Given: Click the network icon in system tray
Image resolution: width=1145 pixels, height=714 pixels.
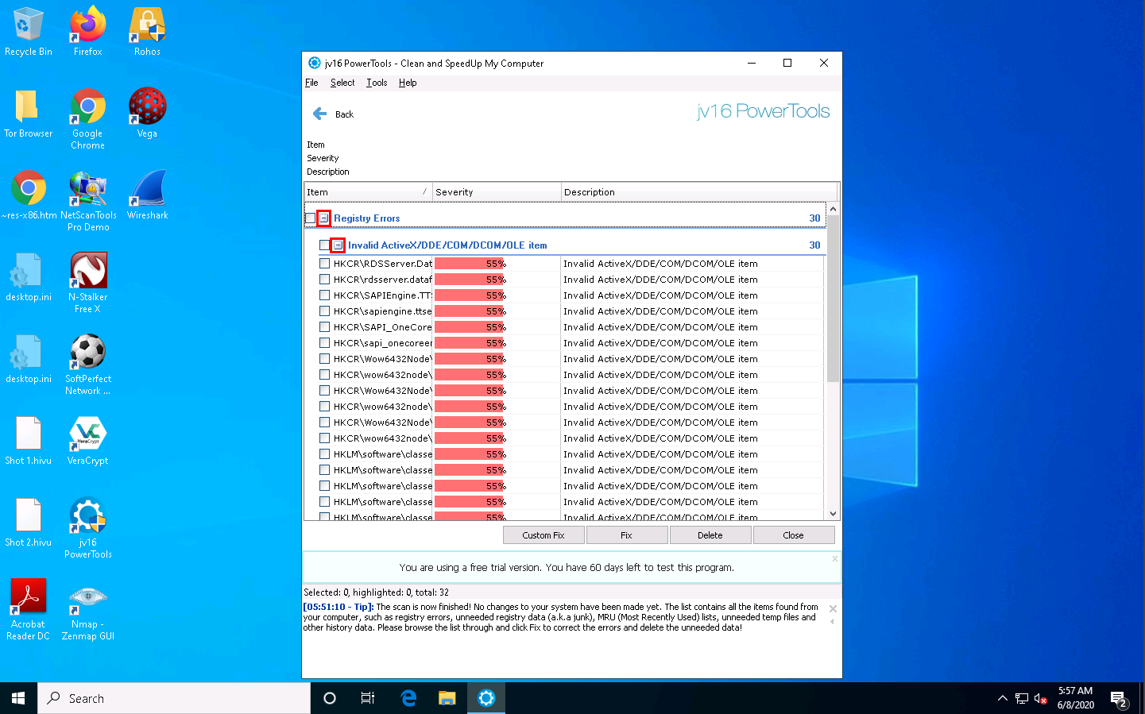Looking at the screenshot, I should pos(1022,699).
